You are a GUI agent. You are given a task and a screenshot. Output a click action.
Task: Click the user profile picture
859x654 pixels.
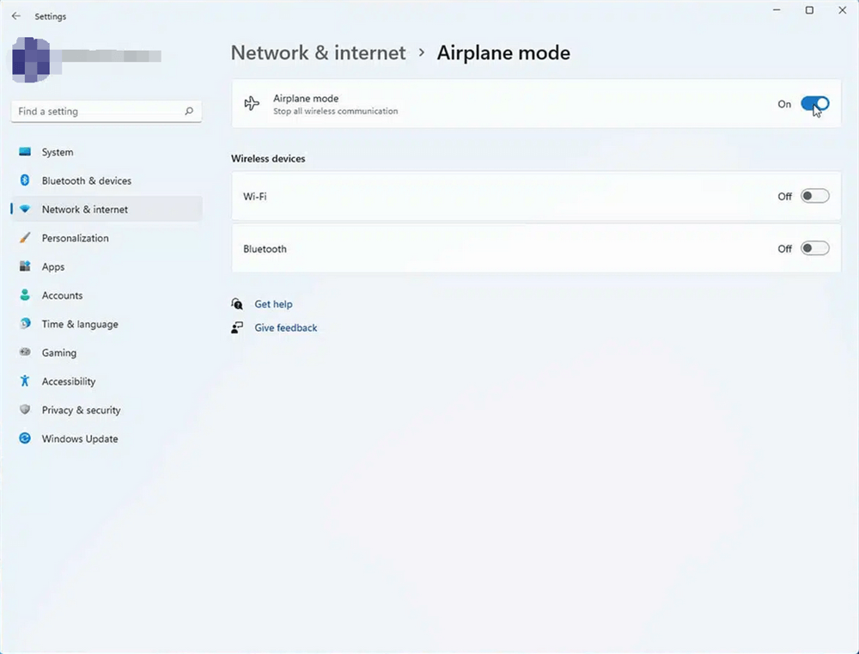[31, 56]
